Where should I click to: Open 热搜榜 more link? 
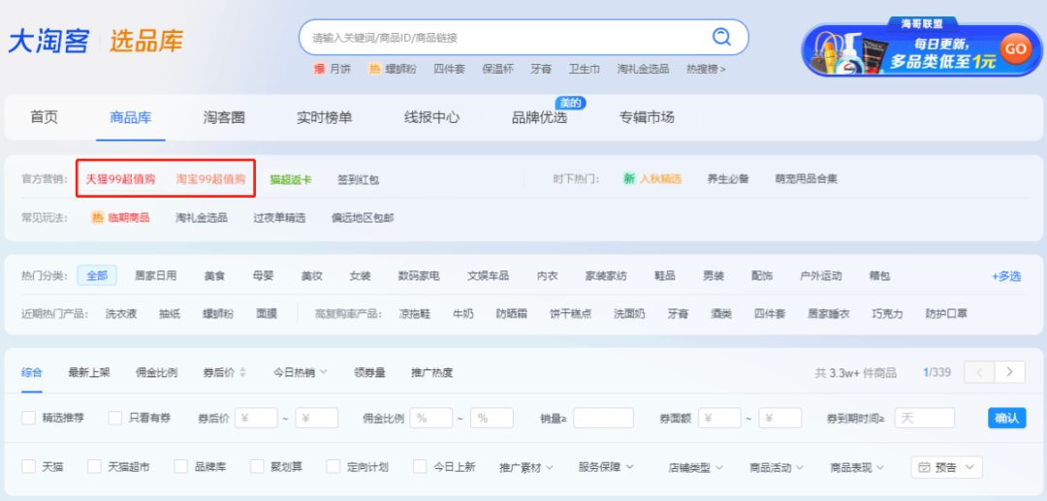[x=706, y=69]
